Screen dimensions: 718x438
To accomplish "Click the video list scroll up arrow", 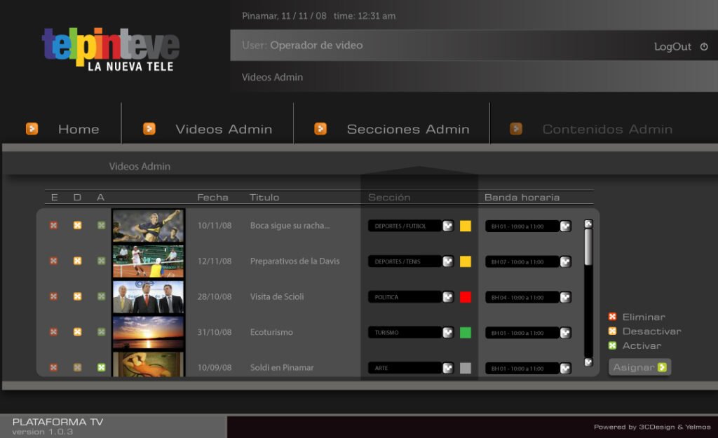I will pos(589,224).
